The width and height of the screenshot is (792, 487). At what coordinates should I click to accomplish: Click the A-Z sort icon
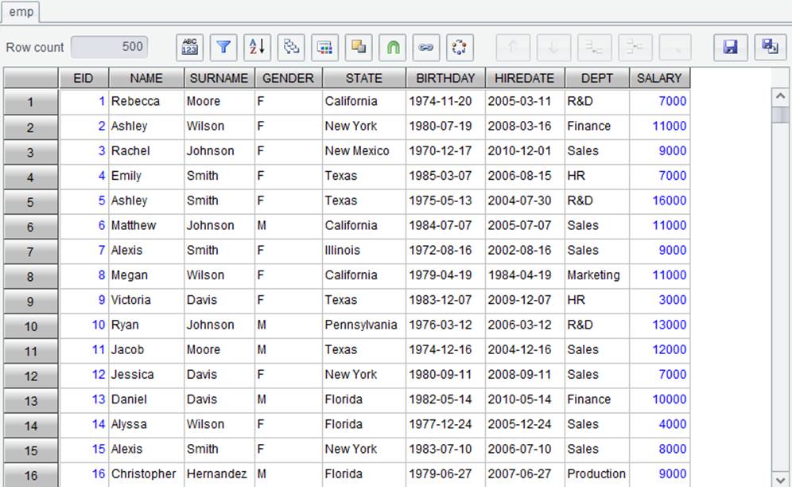[x=257, y=48]
